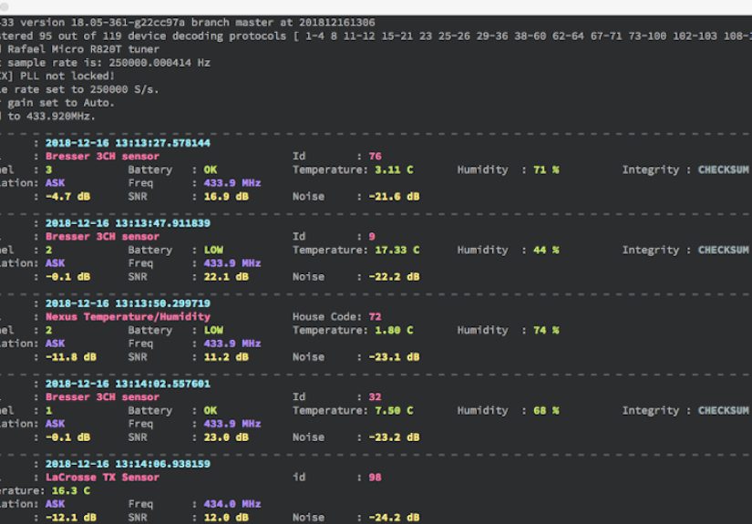
Task: Click noise value -21.6 dB
Action: pyautogui.click(x=394, y=197)
